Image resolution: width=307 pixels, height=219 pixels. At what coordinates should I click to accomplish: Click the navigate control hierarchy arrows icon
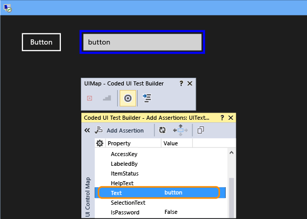(180, 130)
